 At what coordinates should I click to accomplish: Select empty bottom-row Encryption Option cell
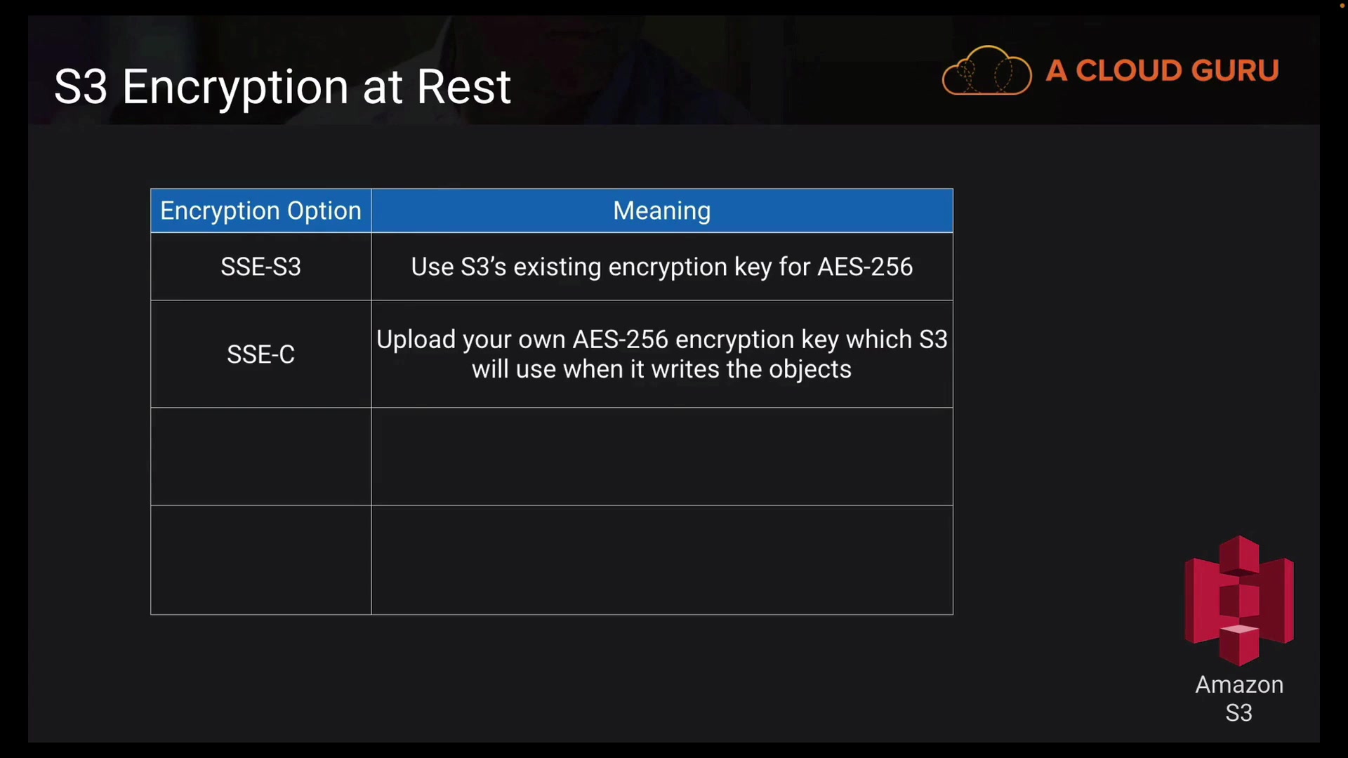260,560
